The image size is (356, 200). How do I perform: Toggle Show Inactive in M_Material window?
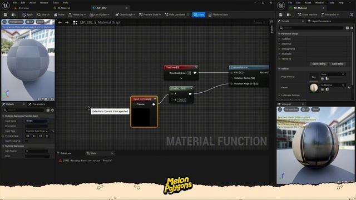[x=308, y=14]
